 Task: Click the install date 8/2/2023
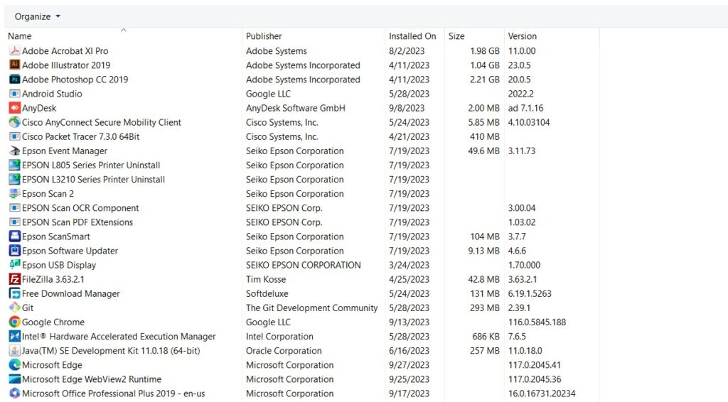point(406,51)
